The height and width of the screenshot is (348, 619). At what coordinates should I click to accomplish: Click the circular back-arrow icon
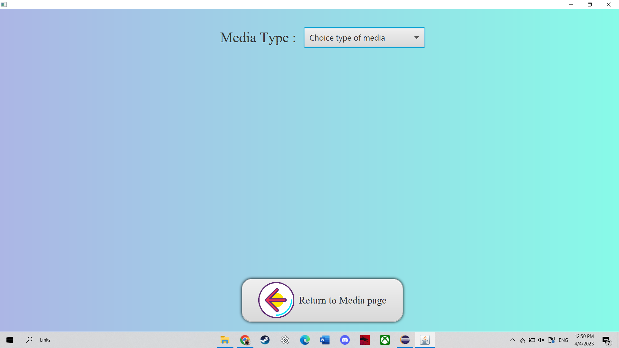276,300
